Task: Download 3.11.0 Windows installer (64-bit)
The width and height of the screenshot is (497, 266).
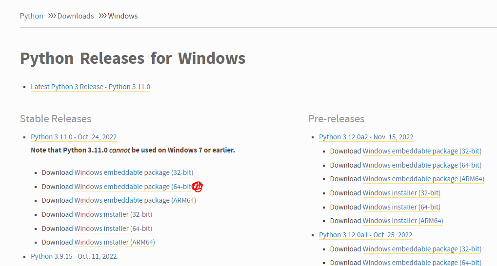Action: click(x=113, y=228)
